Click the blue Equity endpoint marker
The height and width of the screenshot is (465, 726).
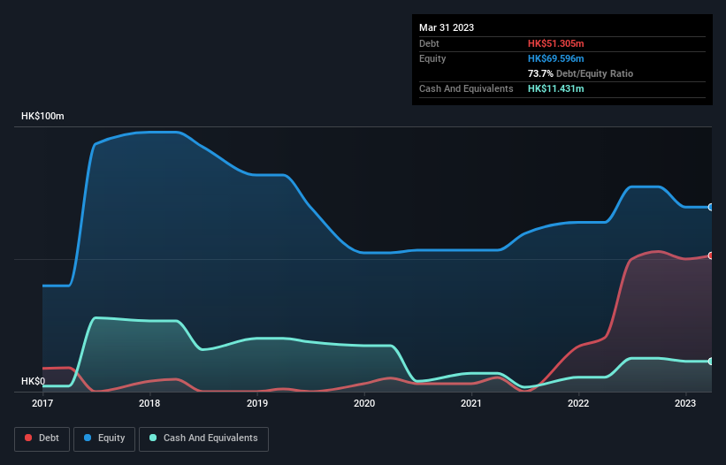(x=711, y=207)
